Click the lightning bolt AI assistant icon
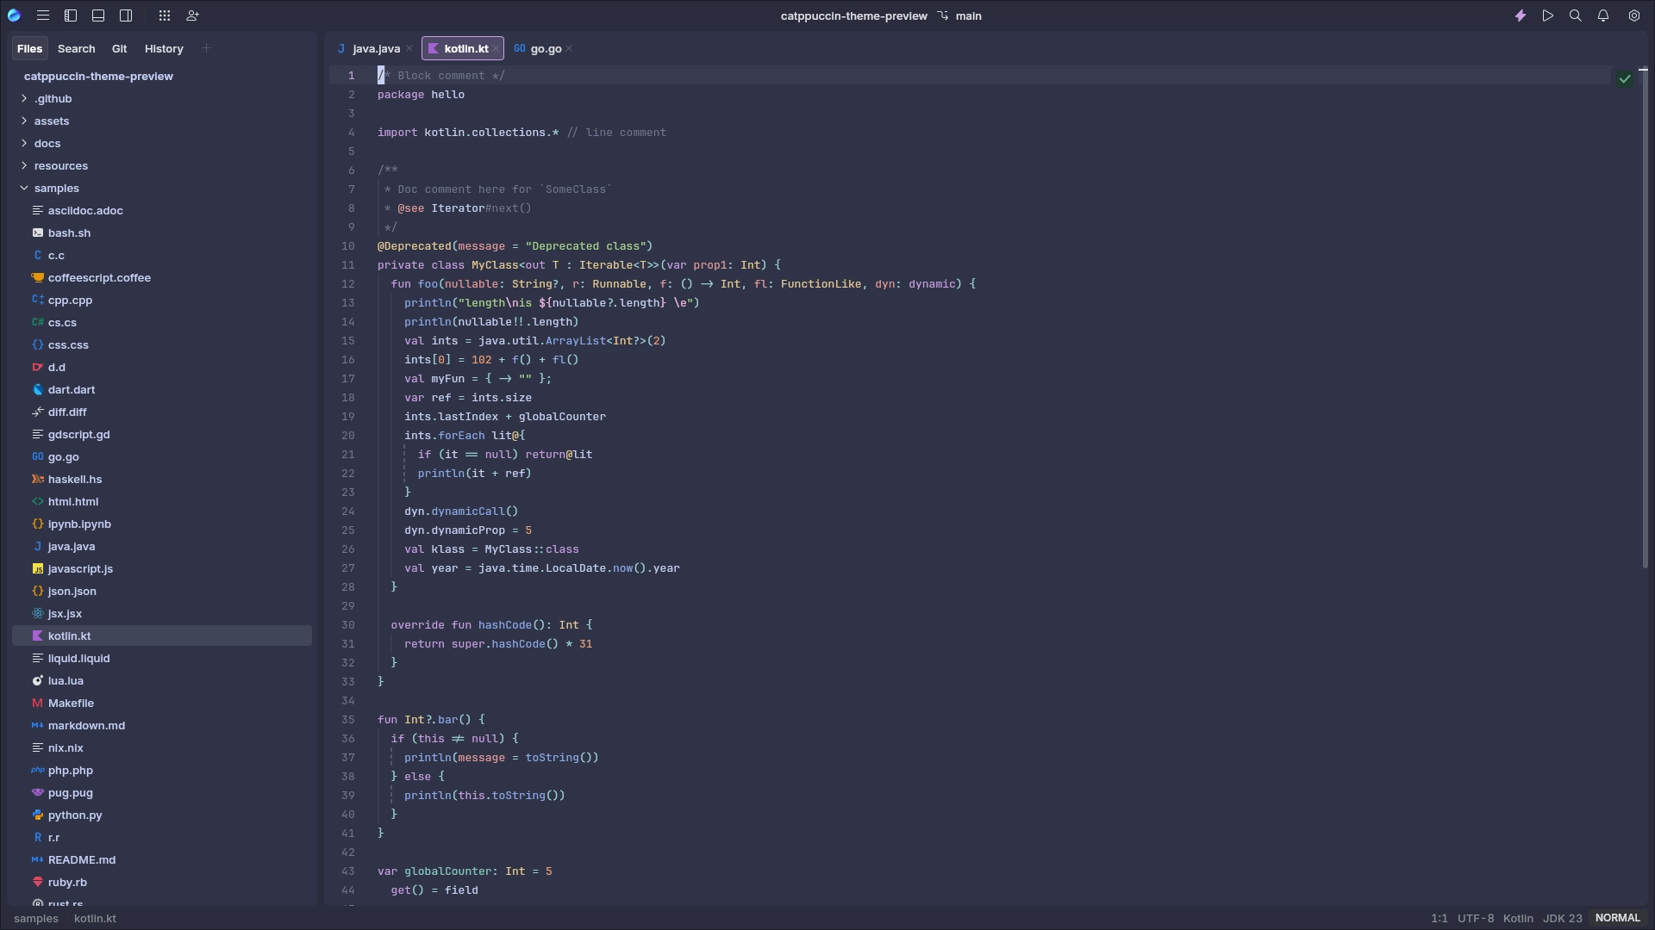Viewport: 1655px width, 930px height. (1521, 15)
